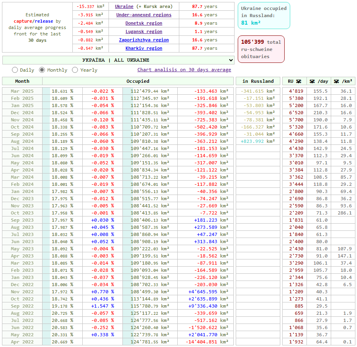The width and height of the screenshot is (357, 347).
Task: Click the Estimated capture/release description cell
Action: pos(37,27)
